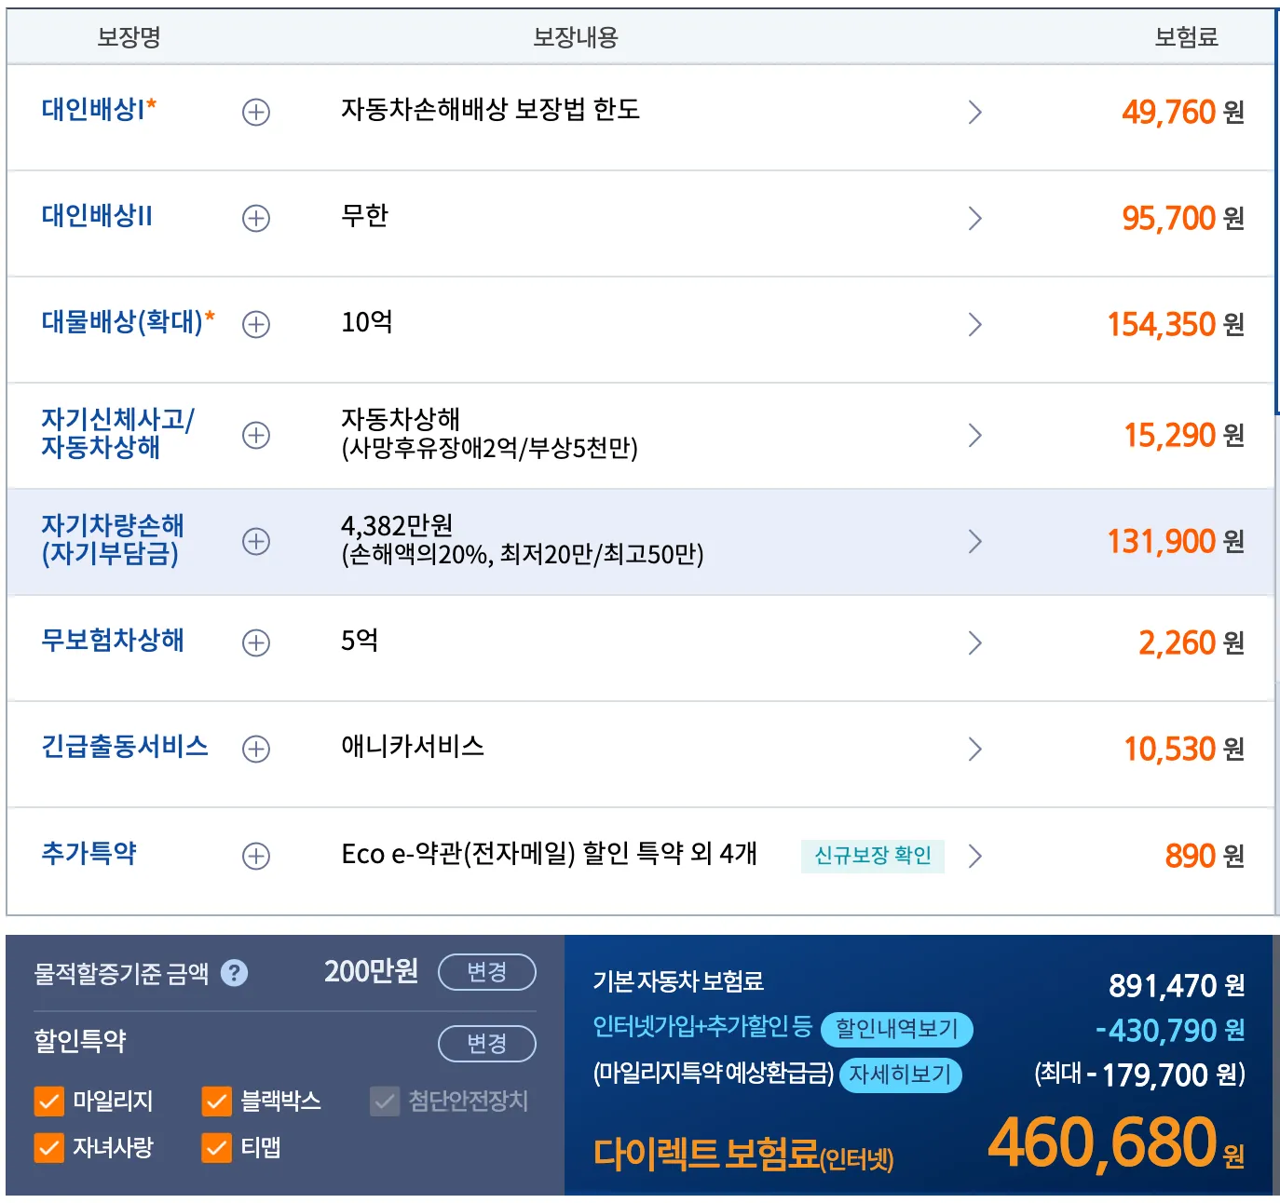
Task: Open the 대인배상II coverage via its chevron
Action: pos(976,219)
